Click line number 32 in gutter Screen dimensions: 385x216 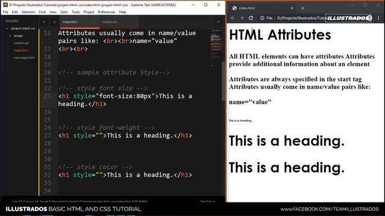click(48, 175)
